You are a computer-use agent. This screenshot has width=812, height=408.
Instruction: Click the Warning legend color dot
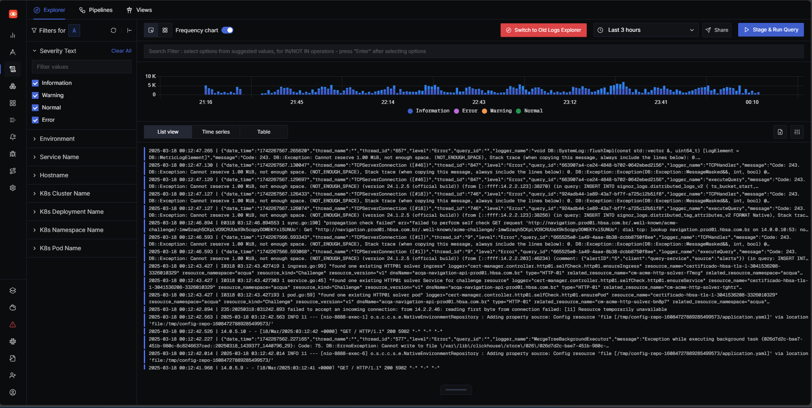pyautogui.click(x=484, y=111)
